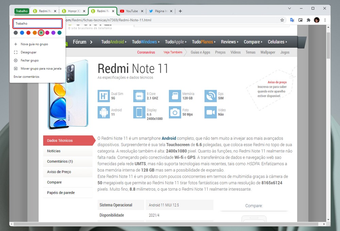Open the Jogos link
This screenshot has width=340, height=231.
click(x=285, y=52)
